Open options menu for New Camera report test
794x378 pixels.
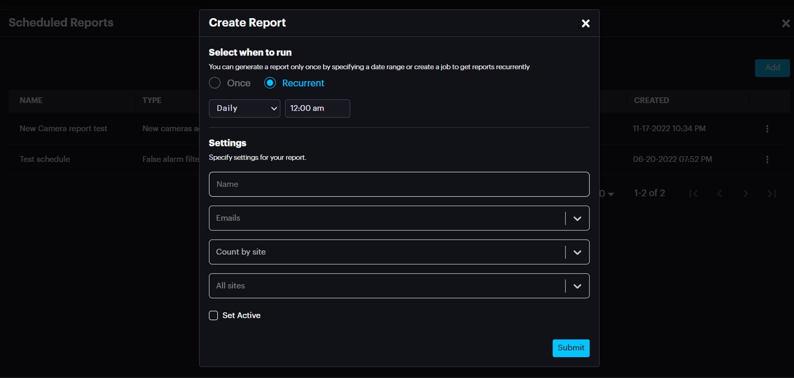click(x=767, y=129)
